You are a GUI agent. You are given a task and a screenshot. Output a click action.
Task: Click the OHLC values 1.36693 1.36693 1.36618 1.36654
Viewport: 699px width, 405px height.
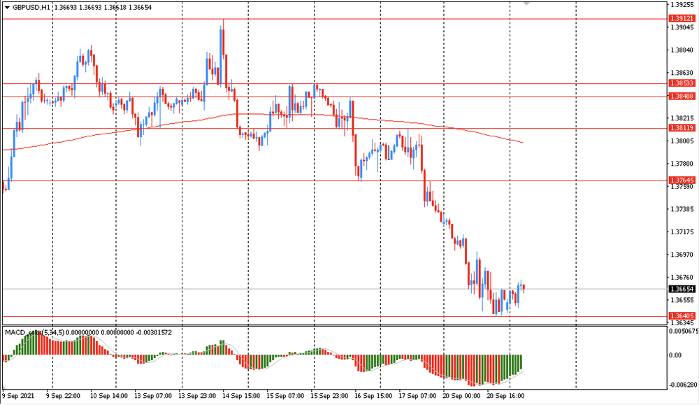point(103,8)
